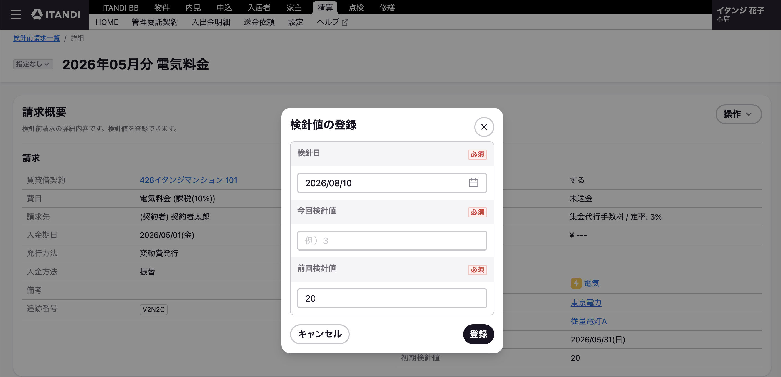Image resolution: width=781 pixels, height=377 pixels.
Task: Switch to the 家主 tab
Action: click(x=294, y=7)
